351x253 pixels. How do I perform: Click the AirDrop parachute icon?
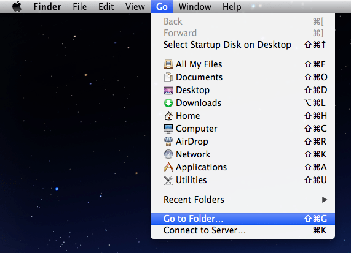pos(168,142)
